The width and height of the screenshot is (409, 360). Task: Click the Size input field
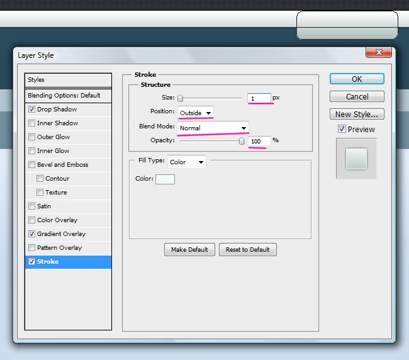click(259, 98)
